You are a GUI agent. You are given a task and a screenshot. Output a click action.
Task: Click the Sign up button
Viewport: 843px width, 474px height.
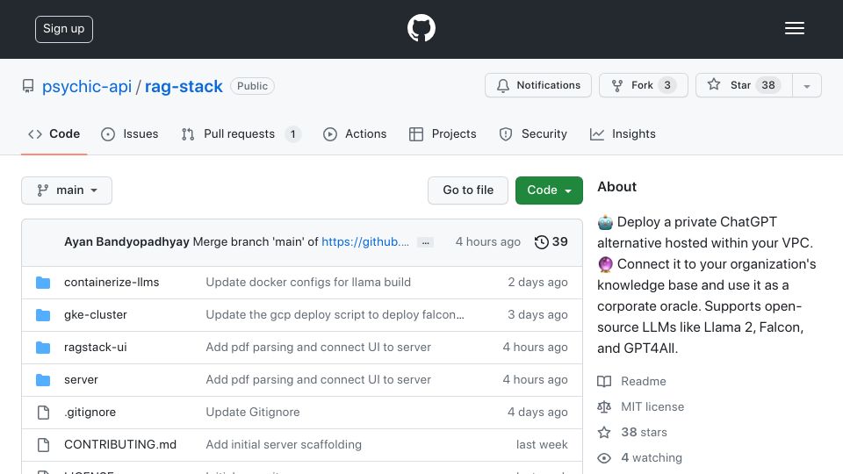pos(64,29)
